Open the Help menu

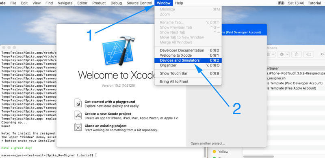(x=179, y=3)
